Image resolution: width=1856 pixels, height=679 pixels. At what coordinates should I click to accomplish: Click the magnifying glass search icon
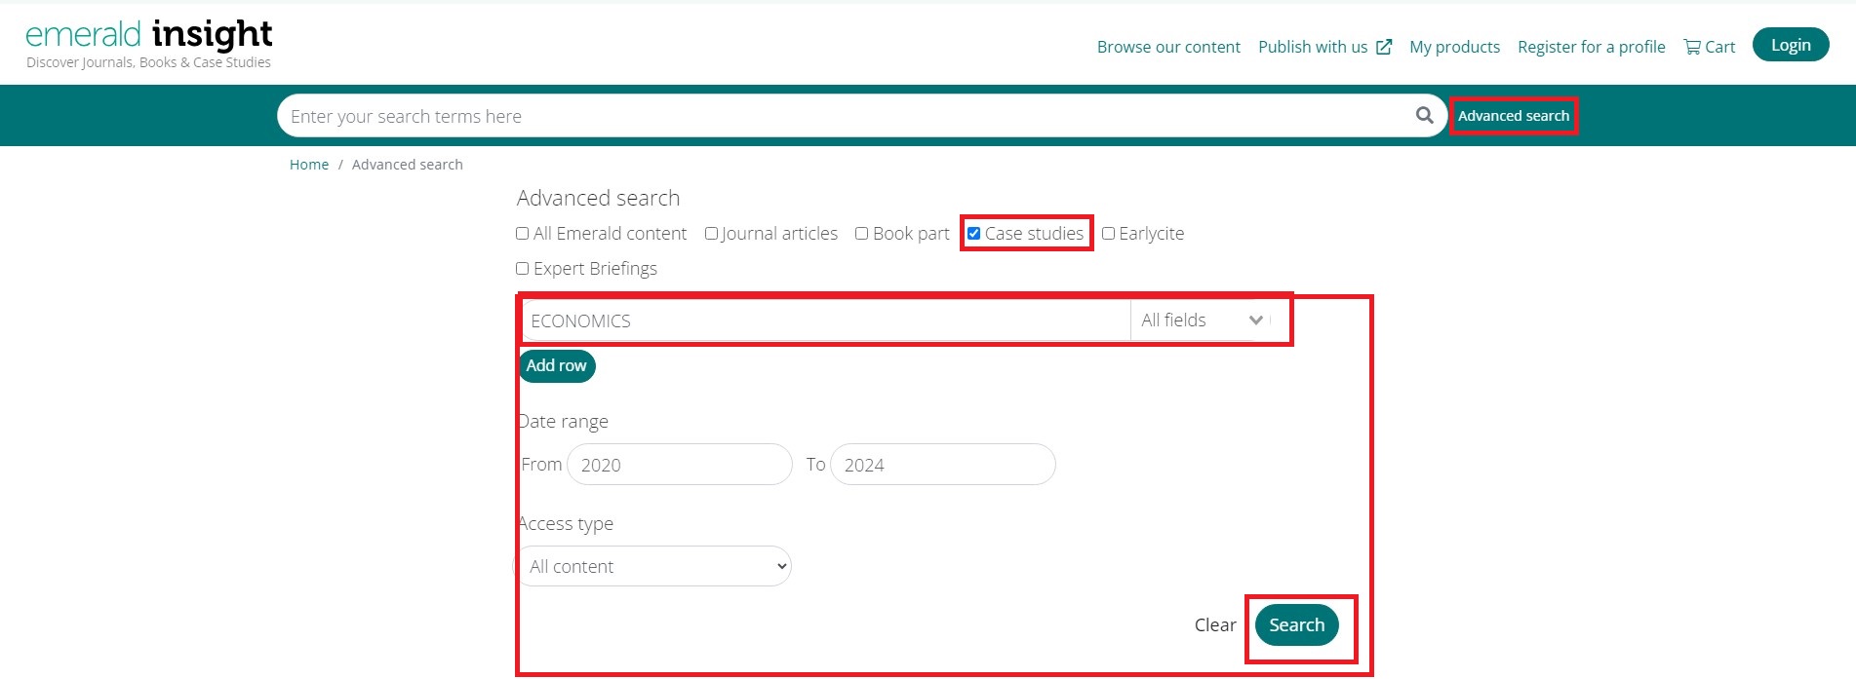coord(1424,115)
